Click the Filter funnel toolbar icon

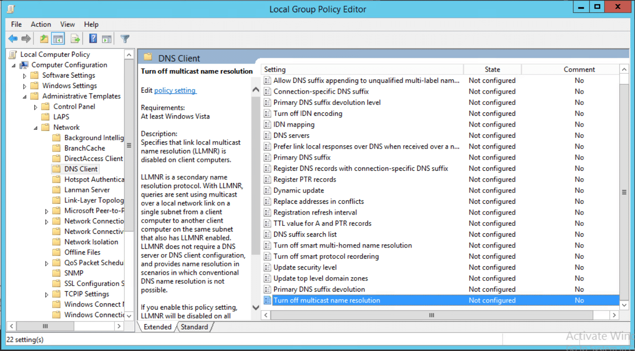point(125,39)
